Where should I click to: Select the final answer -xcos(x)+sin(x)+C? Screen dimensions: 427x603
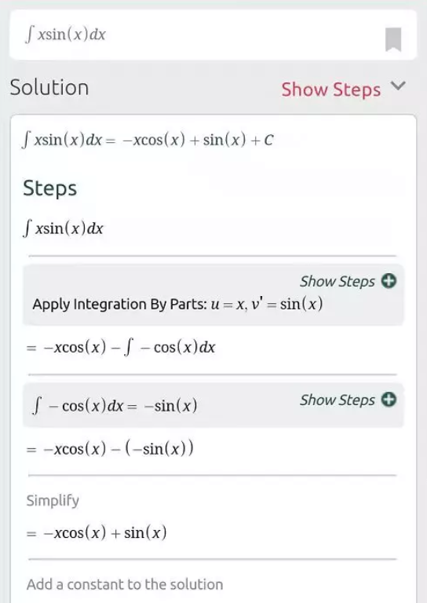tap(148, 140)
